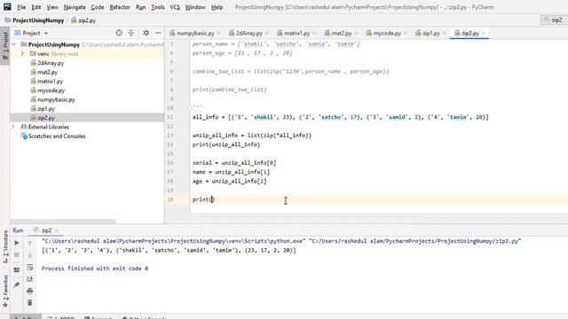Click the up arrow in Run panel
The width and height of the screenshot is (568, 319).
30,243
